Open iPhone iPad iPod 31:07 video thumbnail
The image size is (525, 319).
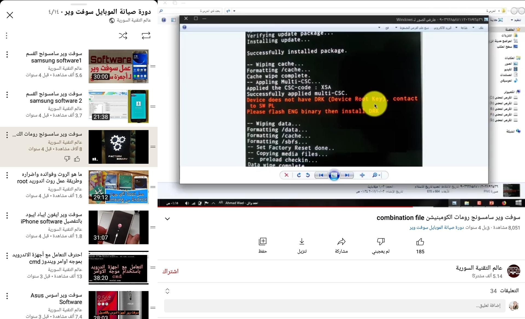118,227
